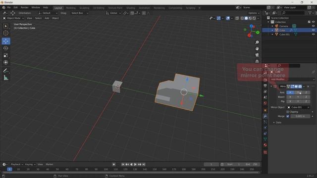Open the Material properties tab
Image resolution: width=317 pixels, height=178 pixels.
265,145
